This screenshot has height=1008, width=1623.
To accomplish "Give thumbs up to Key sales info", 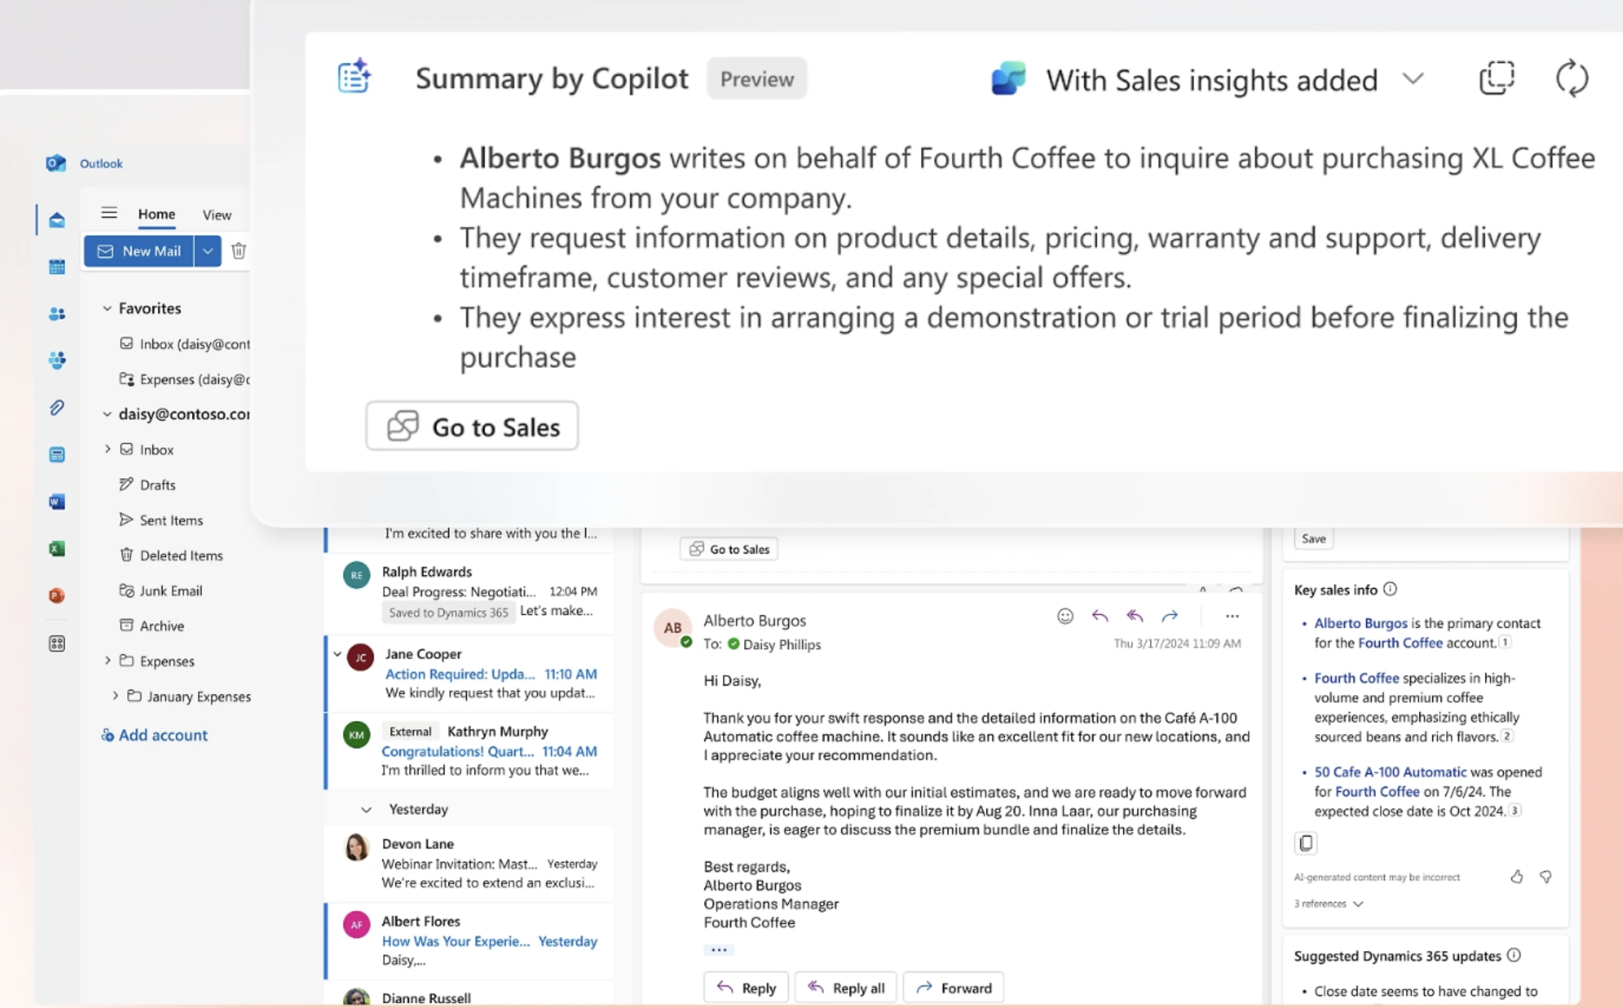I will pos(1517,876).
